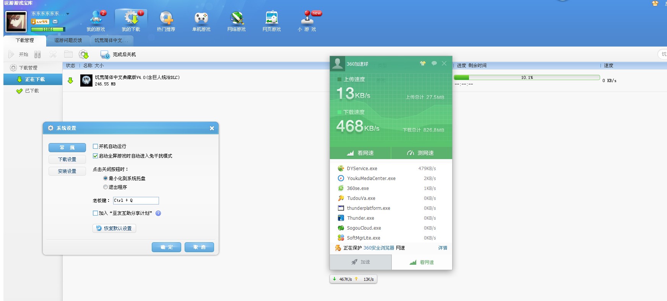This screenshot has width=667, height=301.
Task: Click the 老板键 Ctrl + Q field
Action: [136, 200]
